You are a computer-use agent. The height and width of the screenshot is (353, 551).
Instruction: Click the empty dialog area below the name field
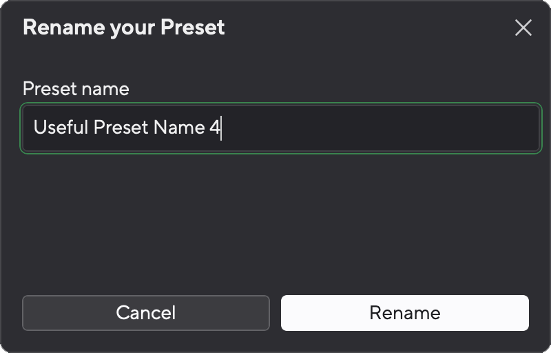pos(275,221)
